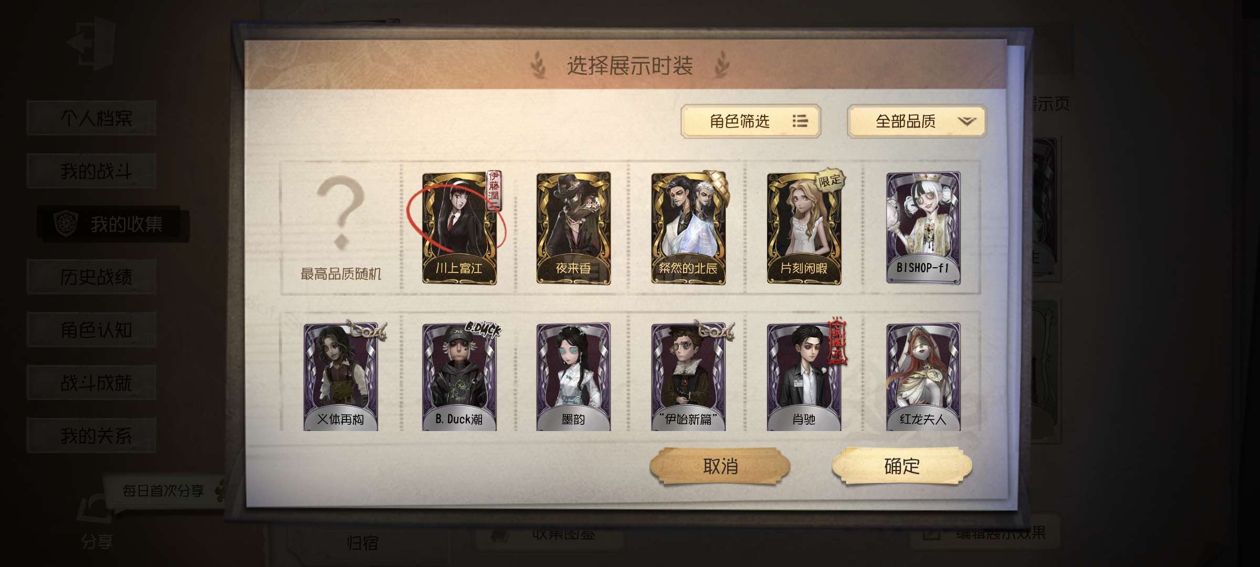Expand the 全部品质 quality dropdown
Image resolution: width=1260 pixels, height=567 pixels.
(x=917, y=121)
